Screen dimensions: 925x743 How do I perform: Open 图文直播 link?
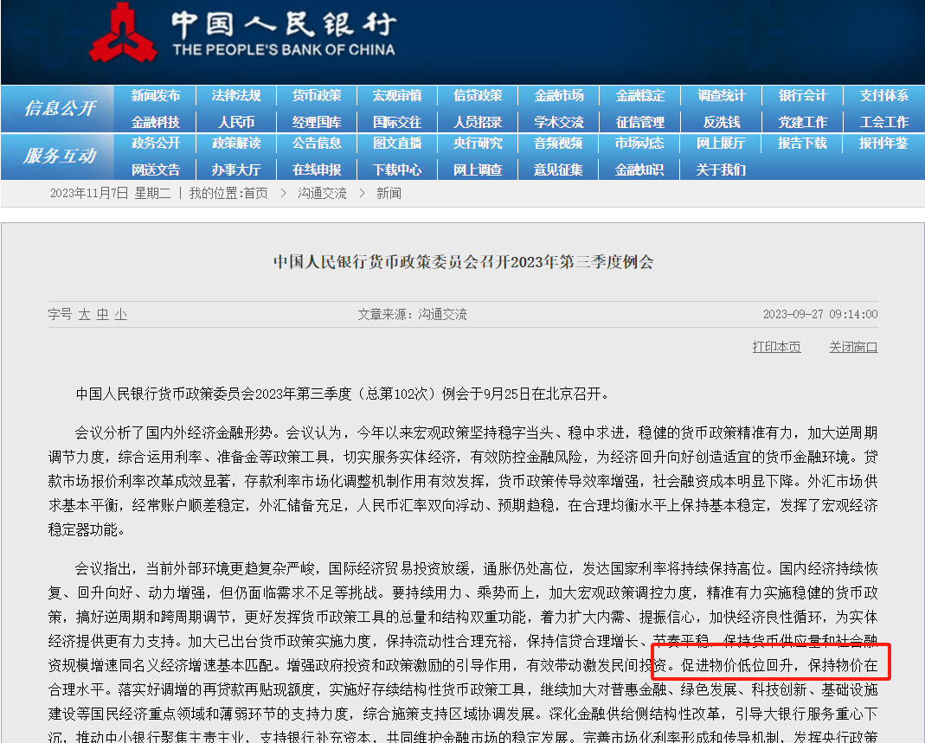click(397, 143)
